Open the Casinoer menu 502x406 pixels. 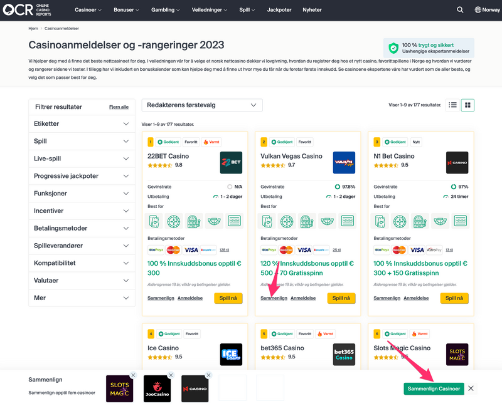[88, 10]
